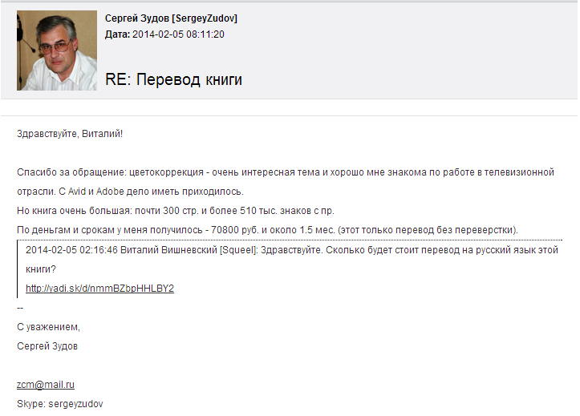Open the yadi.sk book link
The width and height of the screenshot is (580, 416).
coord(99,289)
